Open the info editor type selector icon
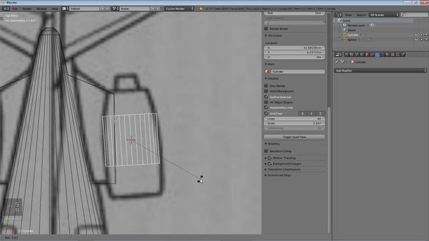Image resolution: width=429 pixels, height=241 pixels. (x=5, y=9)
